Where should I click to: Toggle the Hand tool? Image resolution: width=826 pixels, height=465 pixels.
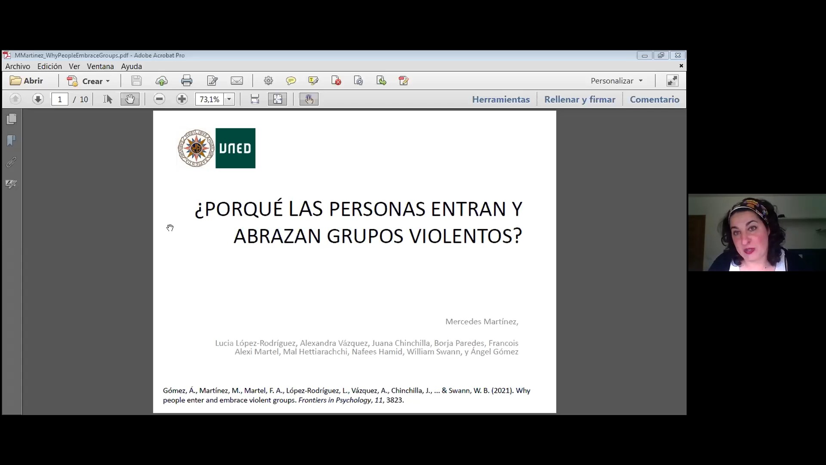(129, 99)
